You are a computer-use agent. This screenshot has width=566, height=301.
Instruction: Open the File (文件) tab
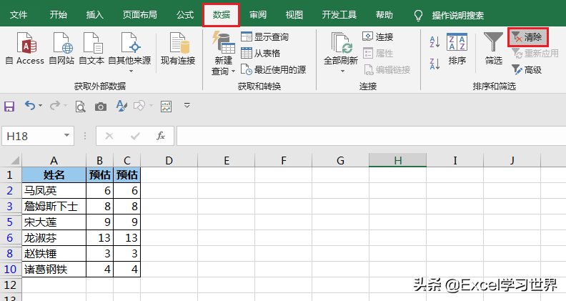point(19,15)
